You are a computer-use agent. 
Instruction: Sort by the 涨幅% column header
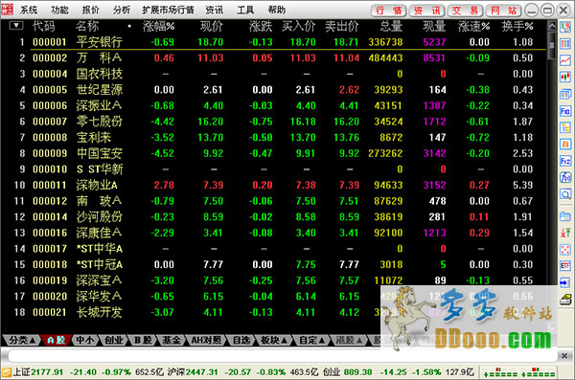[x=159, y=26]
